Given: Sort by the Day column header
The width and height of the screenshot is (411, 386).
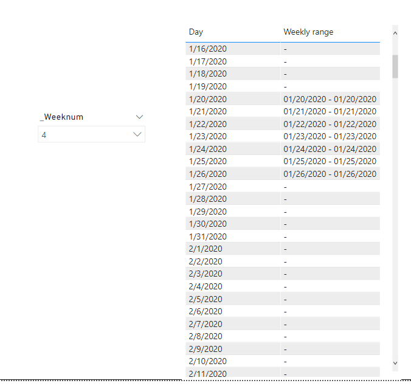Looking at the screenshot, I should tap(196, 32).
